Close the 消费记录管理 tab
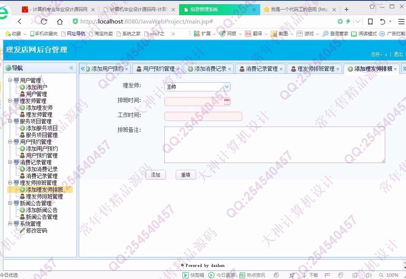Screen dimensions: 406x279 [x=281, y=69]
